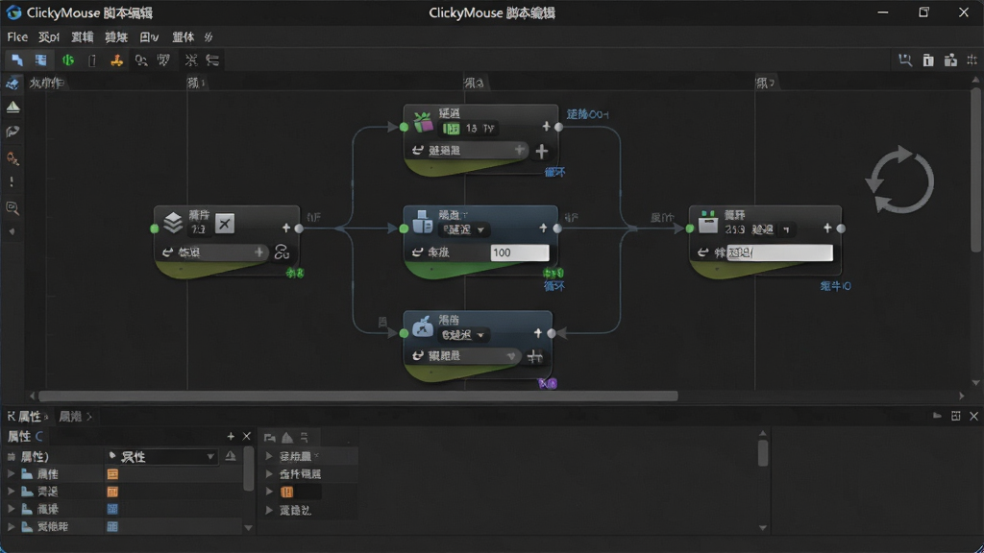Expand the row with orange icon in right list
984x553 pixels.
[x=269, y=492]
